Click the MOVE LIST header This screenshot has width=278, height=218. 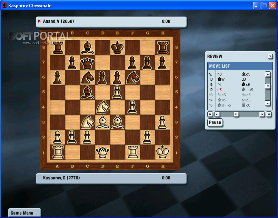click(x=240, y=66)
